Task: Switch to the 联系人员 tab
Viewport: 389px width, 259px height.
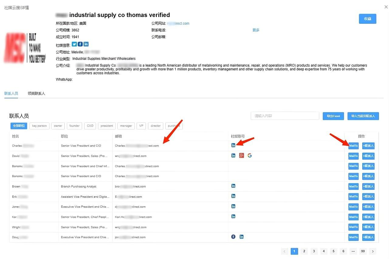Action: [11, 93]
